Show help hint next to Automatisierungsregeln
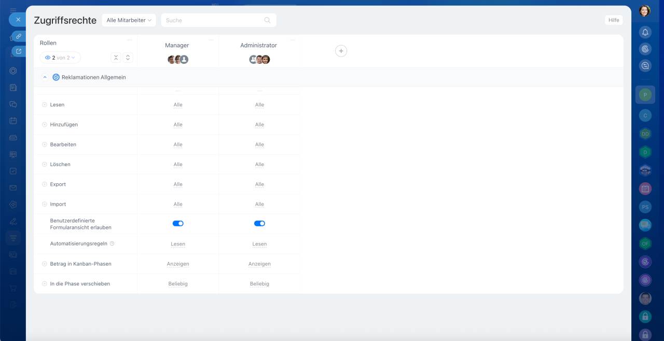Viewport: 664px width, 341px height. tap(112, 243)
